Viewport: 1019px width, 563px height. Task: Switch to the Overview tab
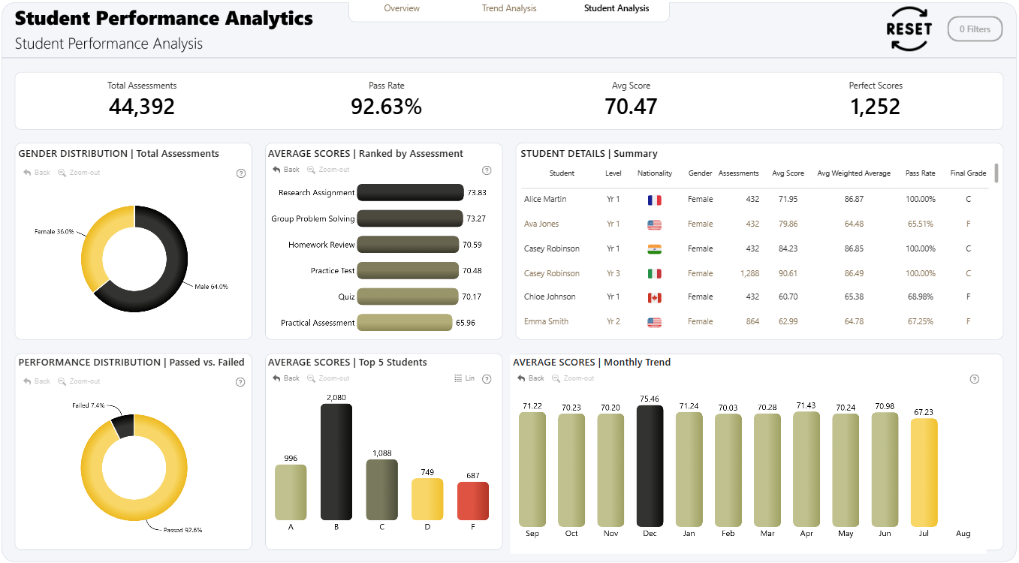[x=402, y=8]
